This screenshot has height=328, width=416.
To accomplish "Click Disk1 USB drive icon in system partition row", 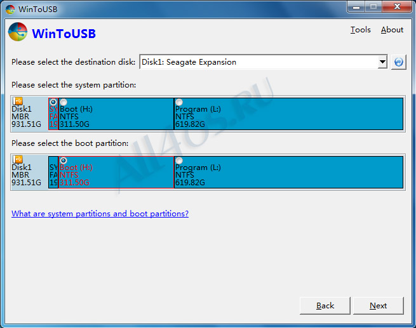I will [x=18, y=101].
